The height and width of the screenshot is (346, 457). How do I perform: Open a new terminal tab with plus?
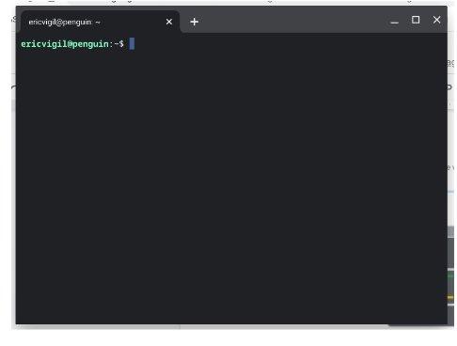[x=195, y=22]
